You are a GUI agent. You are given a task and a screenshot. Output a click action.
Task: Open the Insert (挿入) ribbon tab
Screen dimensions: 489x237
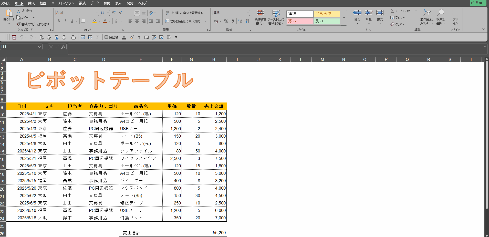click(31, 3)
